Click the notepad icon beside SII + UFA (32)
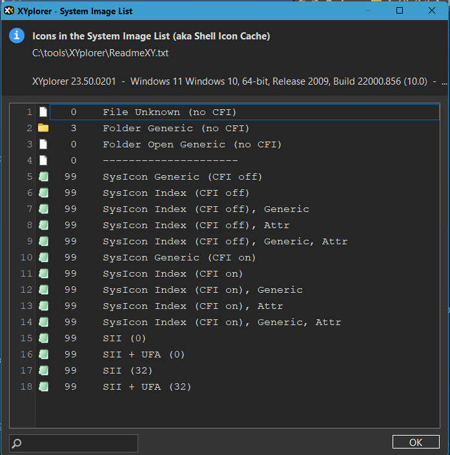 point(43,386)
